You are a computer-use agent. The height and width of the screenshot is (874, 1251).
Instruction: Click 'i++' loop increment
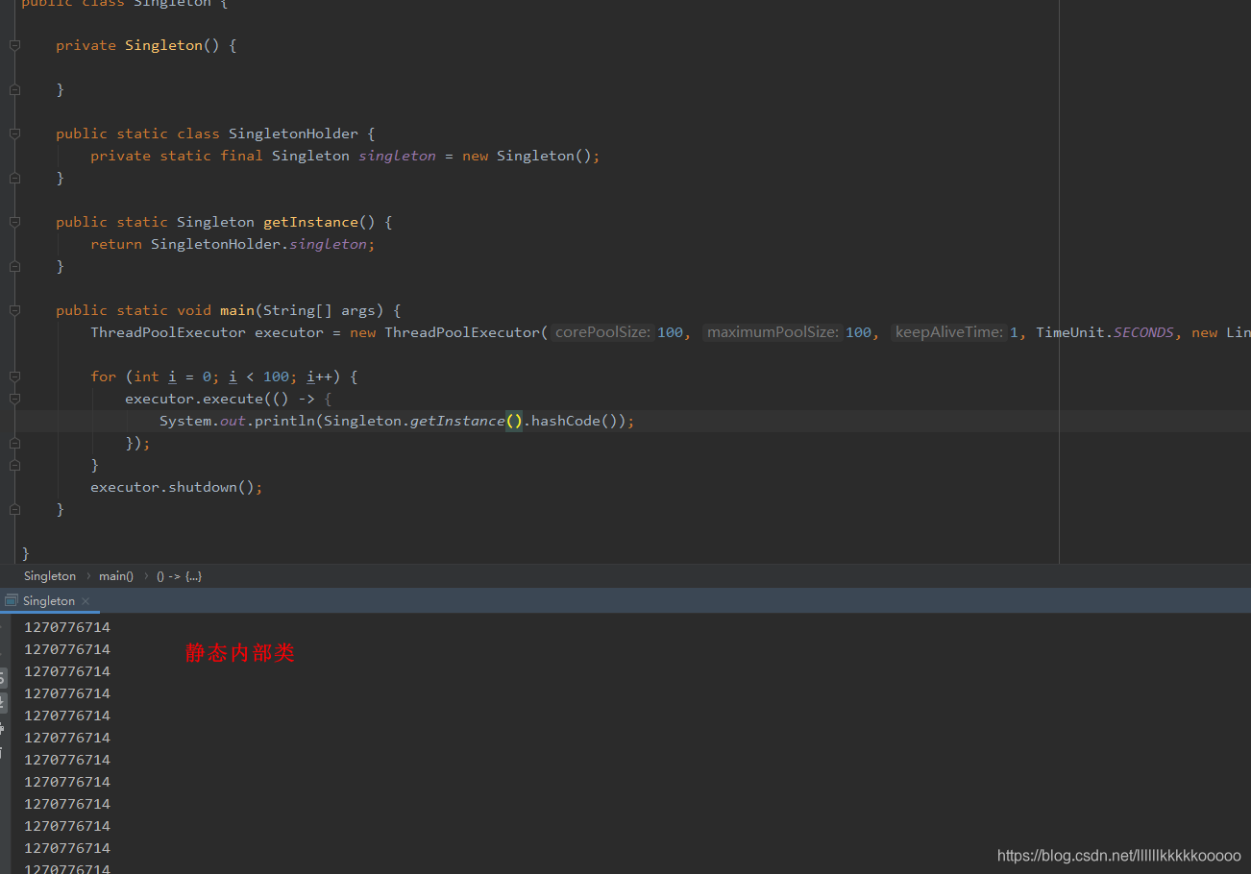[319, 376]
